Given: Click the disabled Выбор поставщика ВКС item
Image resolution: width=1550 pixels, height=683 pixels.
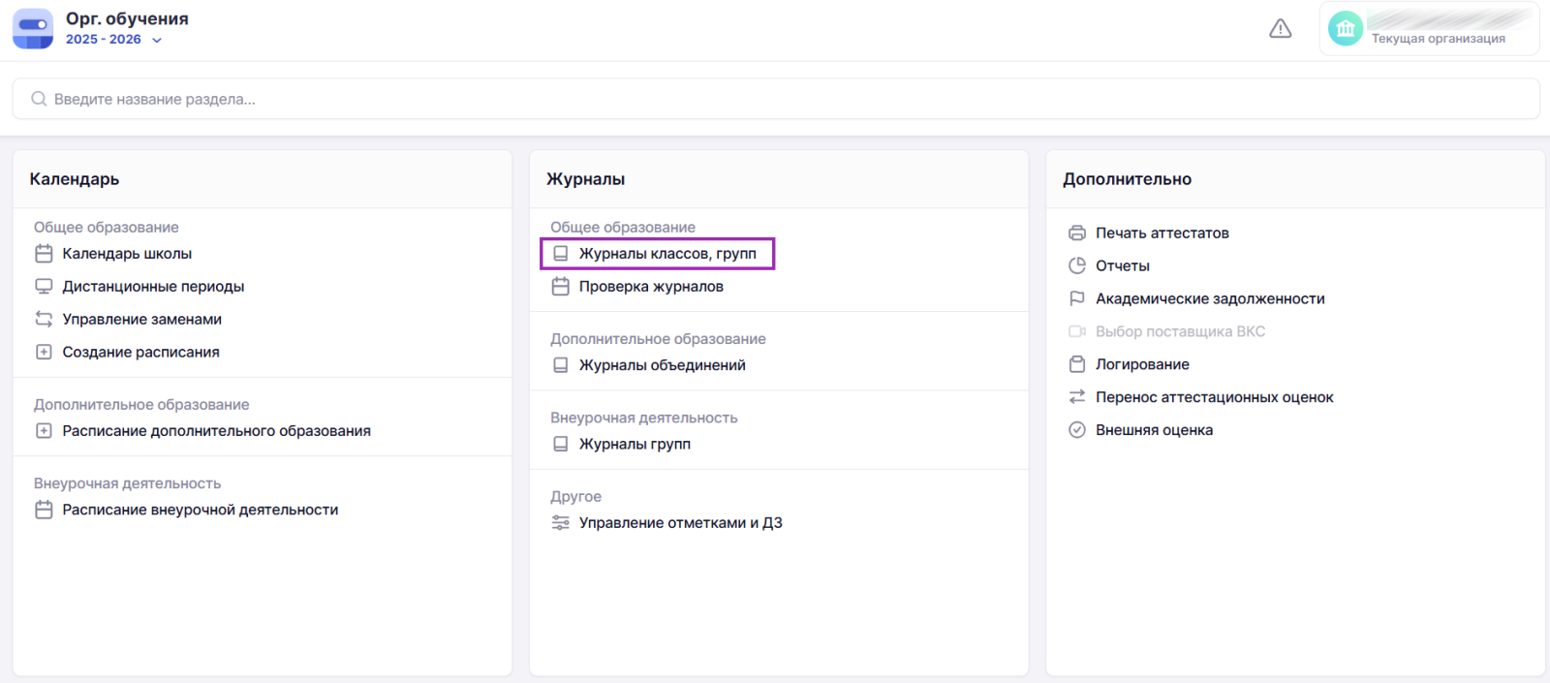Looking at the screenshot, I should tap(1180, 331).
